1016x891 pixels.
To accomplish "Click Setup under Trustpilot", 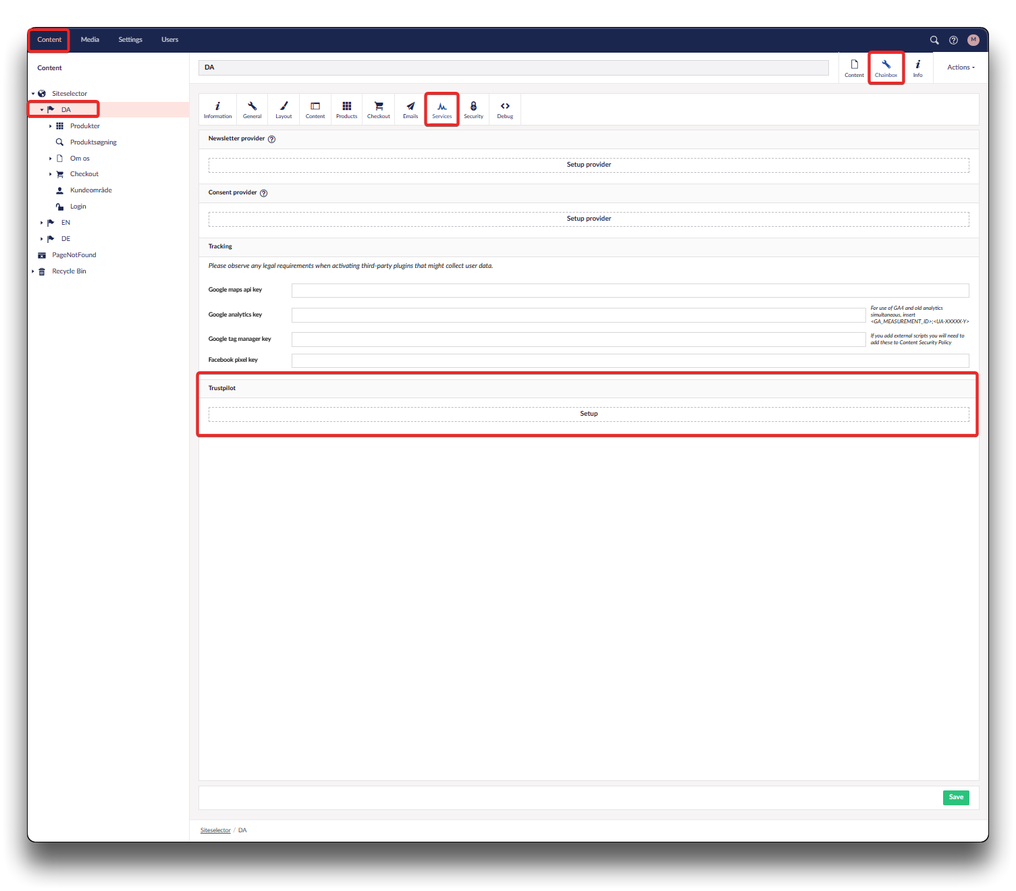I will click(588, 414).
